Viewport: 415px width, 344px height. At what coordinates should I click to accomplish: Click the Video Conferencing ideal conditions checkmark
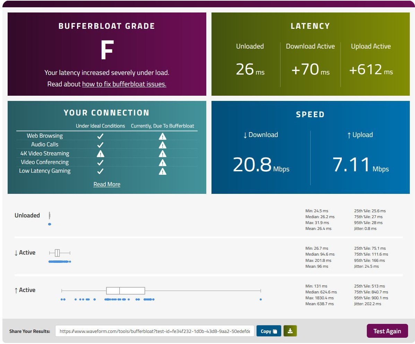coord(100,163)
